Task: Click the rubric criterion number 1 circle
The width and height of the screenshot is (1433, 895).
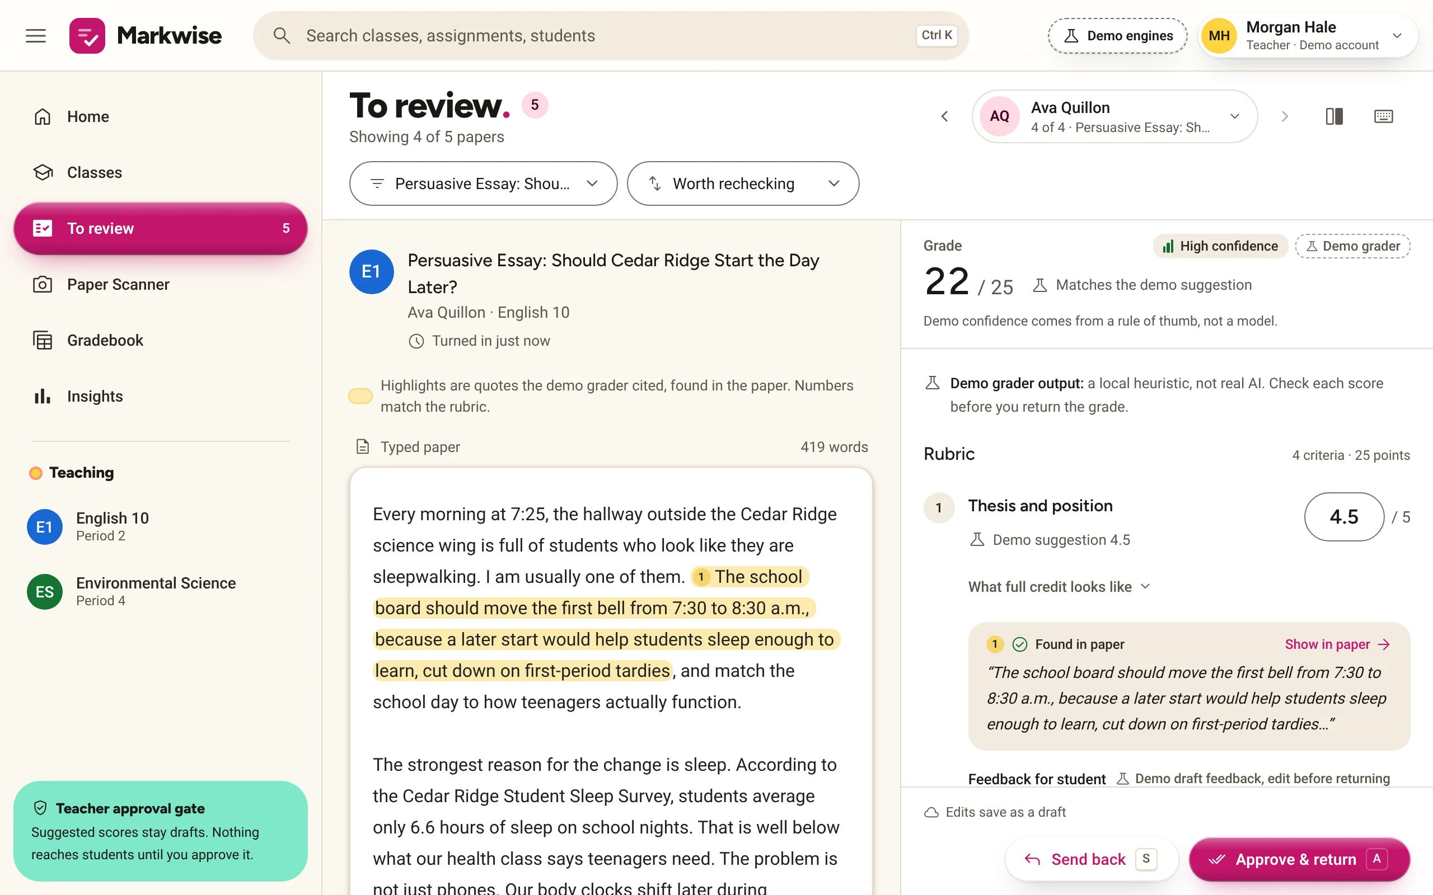Action: click(x=939, y=507)
